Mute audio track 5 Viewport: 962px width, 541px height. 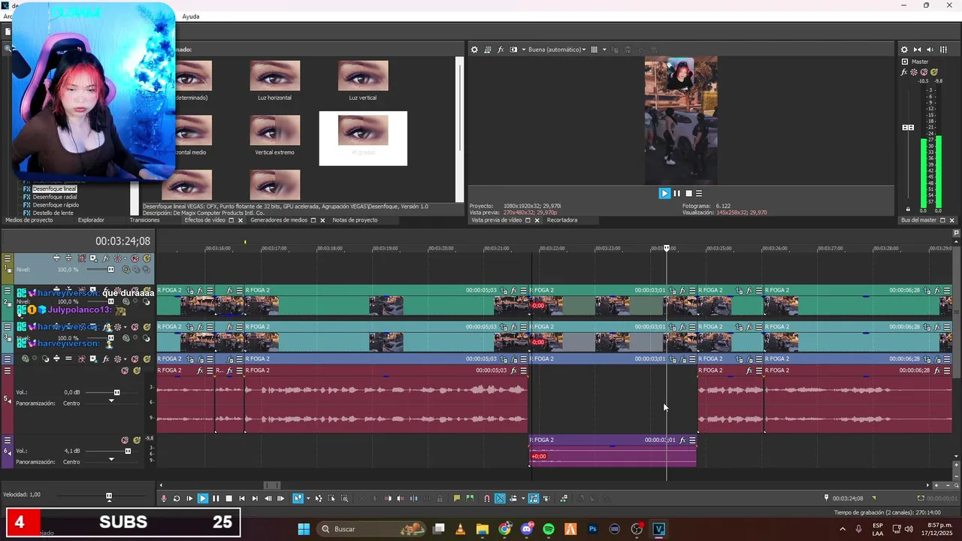pos(125,370)
